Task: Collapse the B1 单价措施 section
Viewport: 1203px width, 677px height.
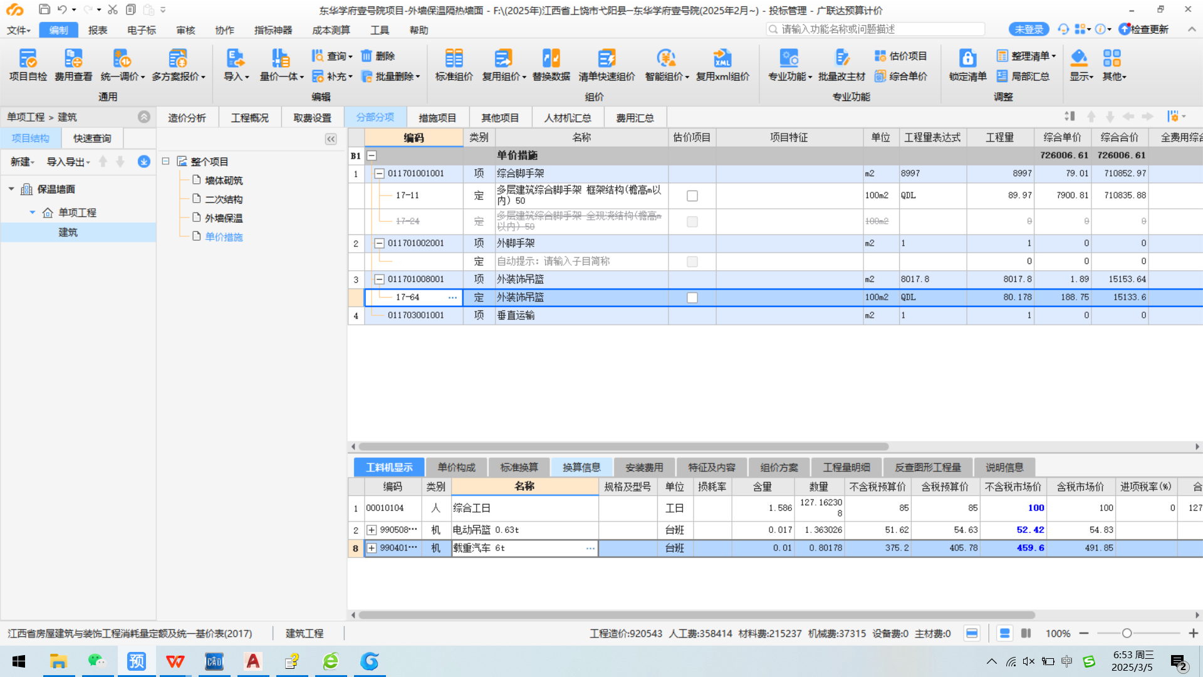Action: [372, 155]
